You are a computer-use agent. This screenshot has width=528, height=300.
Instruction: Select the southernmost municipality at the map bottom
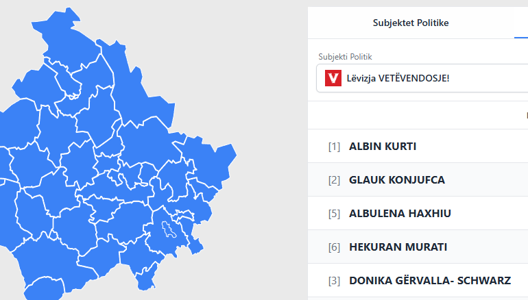[145, 282]
